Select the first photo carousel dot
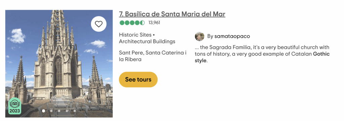The width and height of the screenshot is (344, 121). coord(43,111)
